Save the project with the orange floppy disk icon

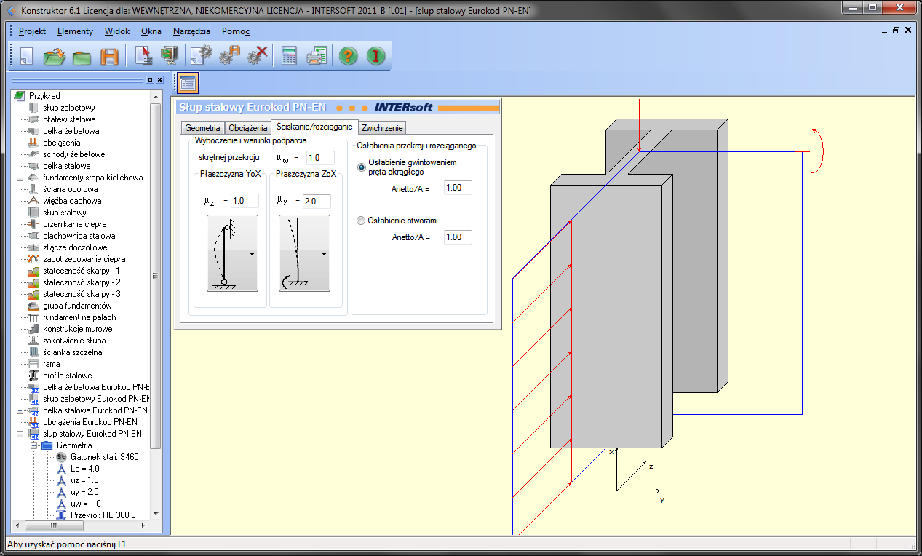tap(109, 56)
